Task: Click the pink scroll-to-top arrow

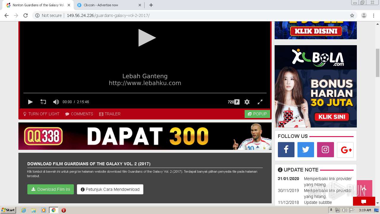Action: [365, 188]
